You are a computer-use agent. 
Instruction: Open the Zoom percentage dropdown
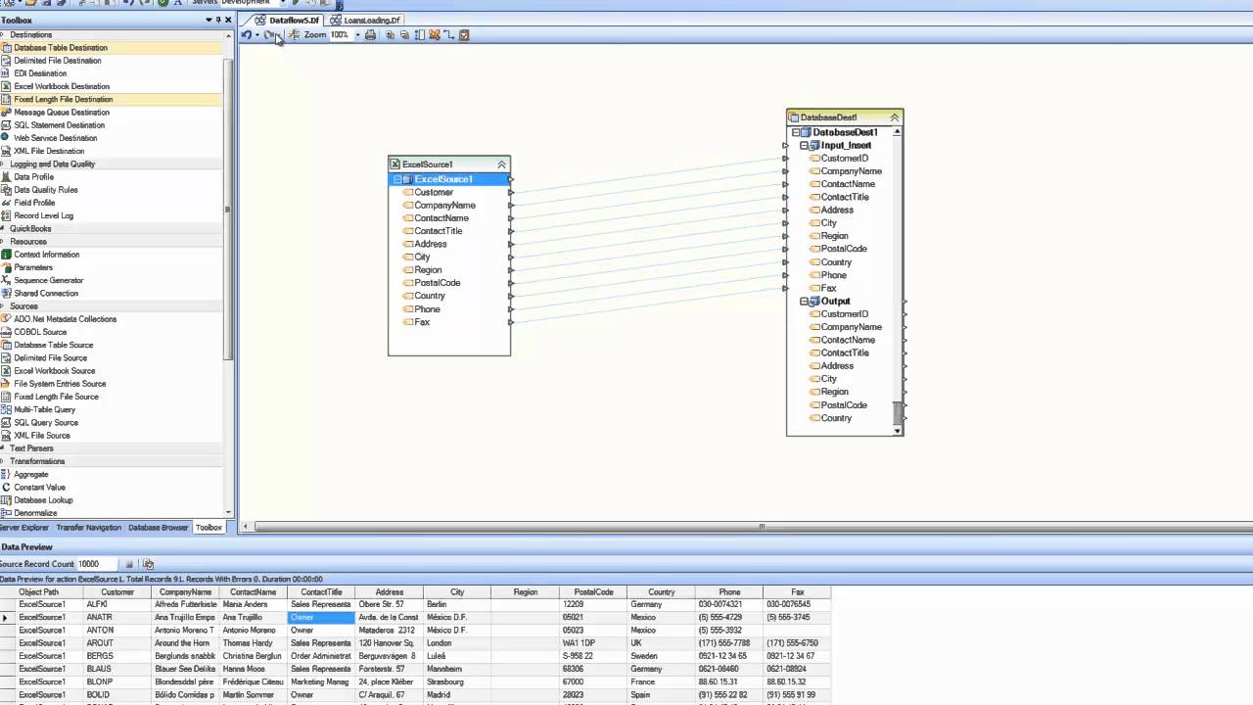(x=357, y=35)
